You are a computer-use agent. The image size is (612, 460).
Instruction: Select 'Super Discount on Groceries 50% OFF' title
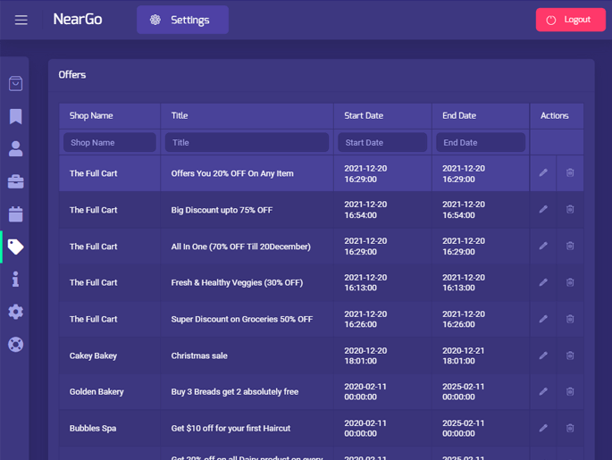tap(241, 319)
